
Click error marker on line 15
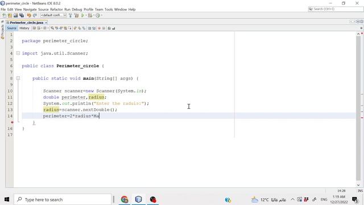12,122
